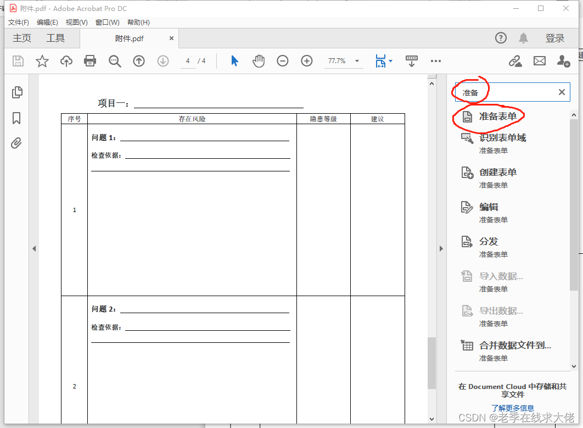
Task: Switch to the 主页 tab
Action: (x=22, y=38)
